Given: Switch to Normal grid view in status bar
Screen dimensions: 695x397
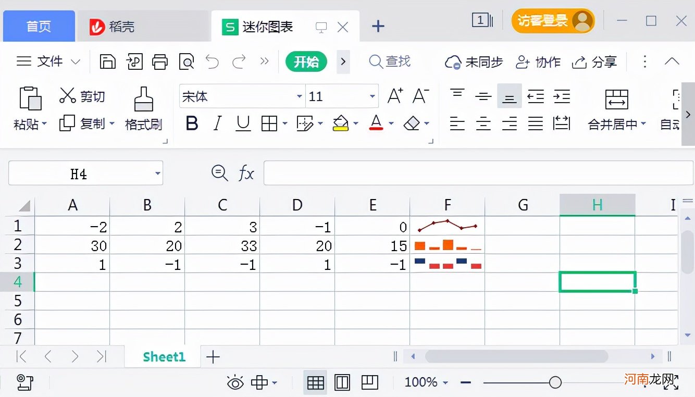Looking at the screenshot, I should (x=315, y=383).
